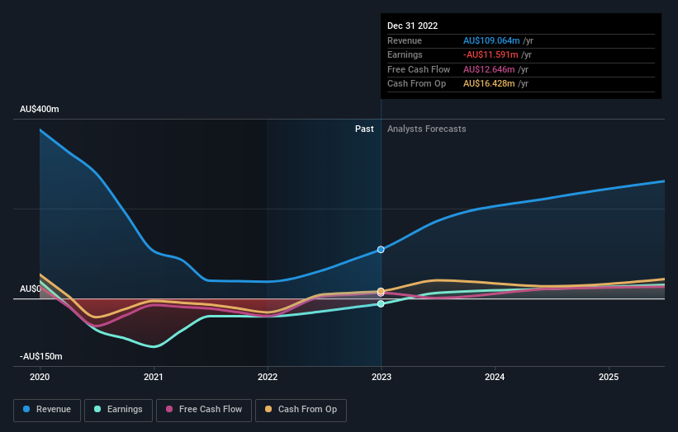Viewport: 678px width, 432px height.
Task: Select the 2025 x-axis label
Action: pyautogui.click(x=609, y=377)
